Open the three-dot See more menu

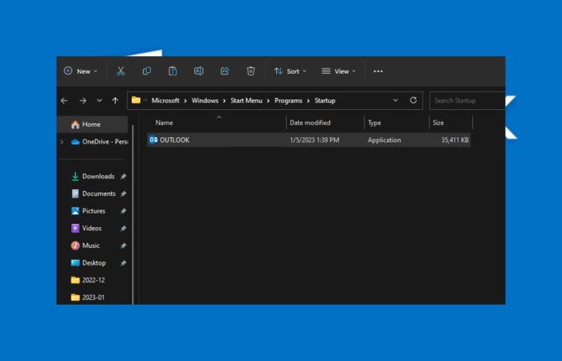(378, 71)
